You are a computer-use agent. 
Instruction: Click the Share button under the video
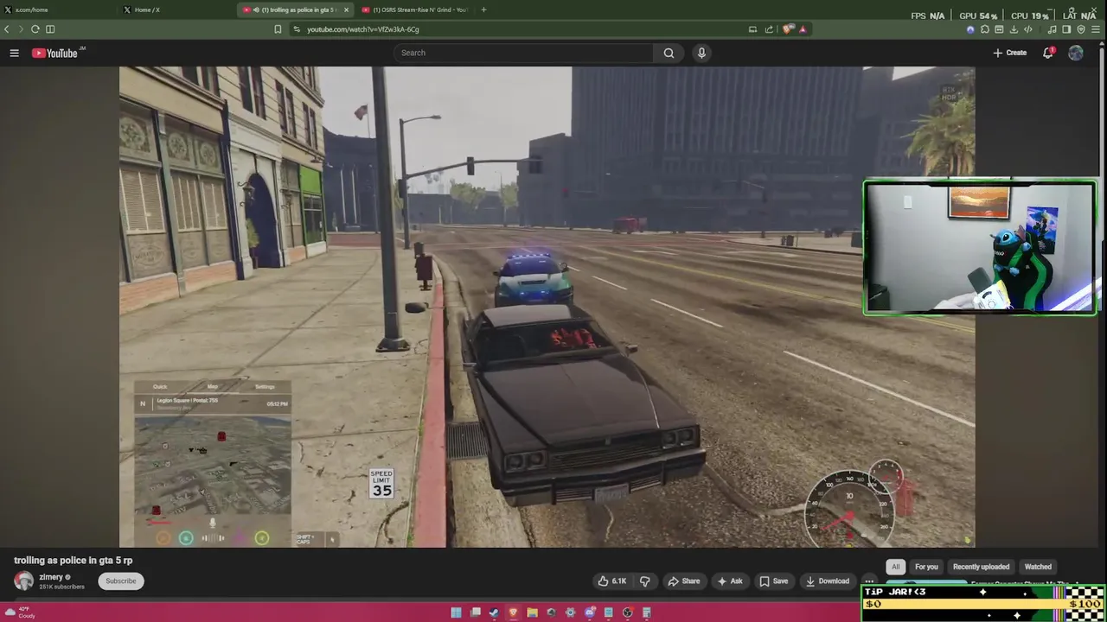[x=683, y=581]
